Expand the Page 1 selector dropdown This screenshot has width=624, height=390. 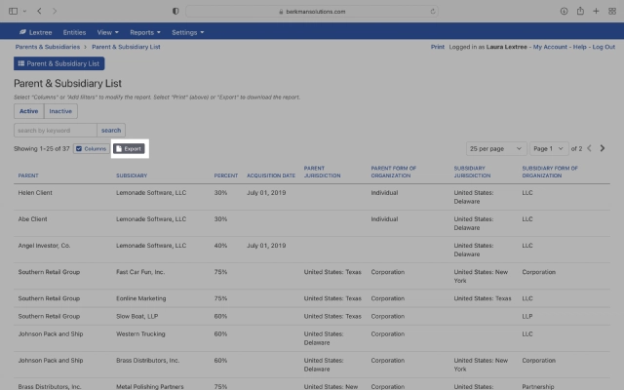(x=549, y=149)
